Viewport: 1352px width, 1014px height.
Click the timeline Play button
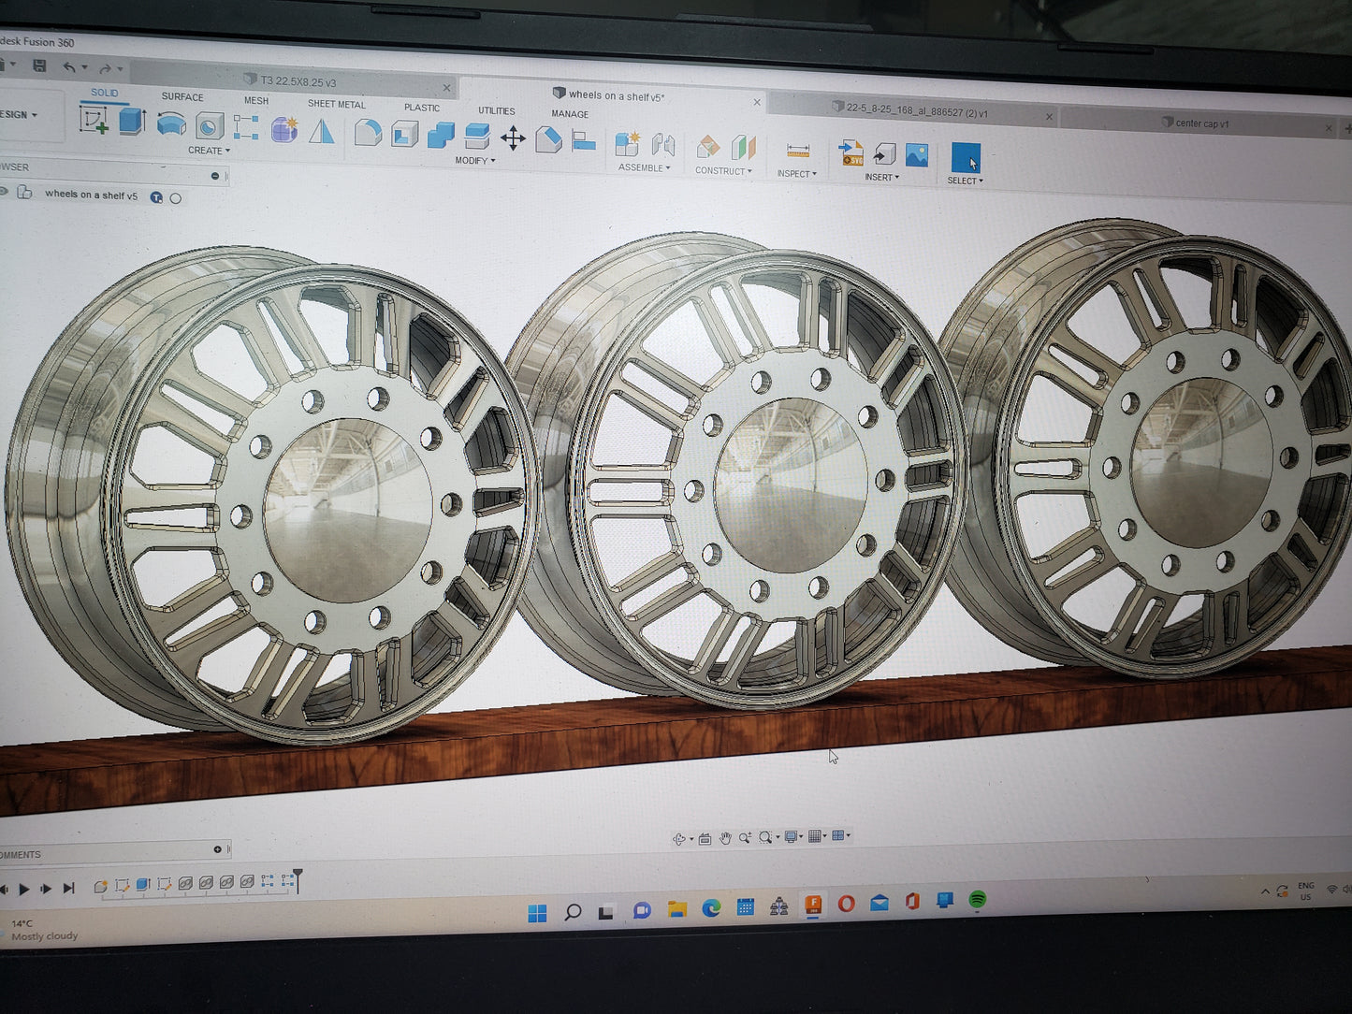coord(24,889)
